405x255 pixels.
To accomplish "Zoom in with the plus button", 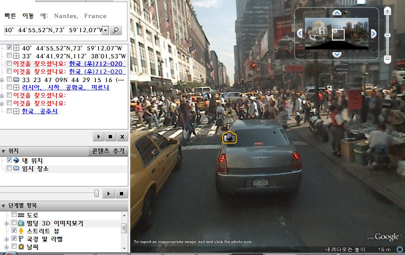I will (387, 11).
